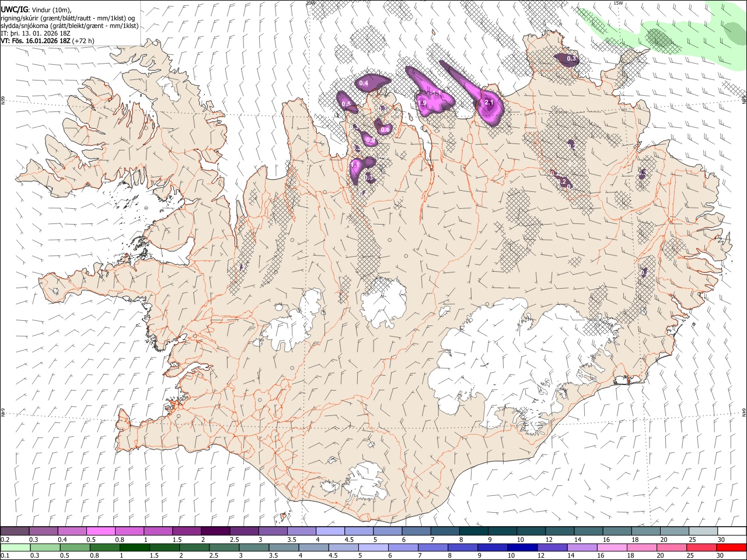Select the bright red rain-scale swatch labeled 30

731,548
